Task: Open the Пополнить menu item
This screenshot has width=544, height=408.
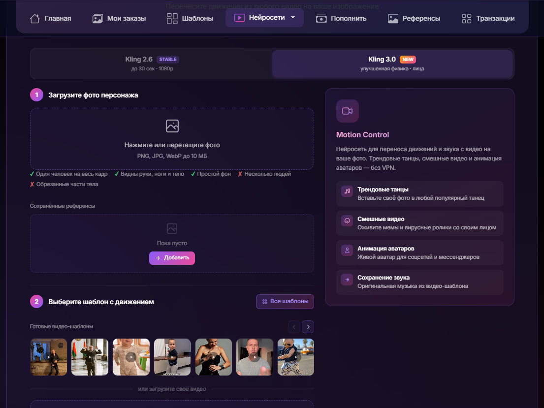Action: tap(341, 18)
